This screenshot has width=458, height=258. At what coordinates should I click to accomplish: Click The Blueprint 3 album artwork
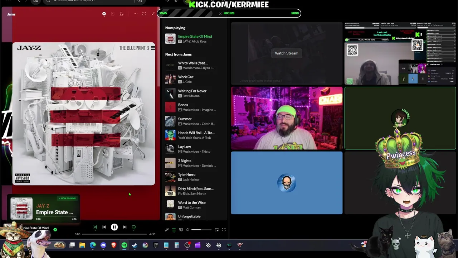(x=84, y=114)
